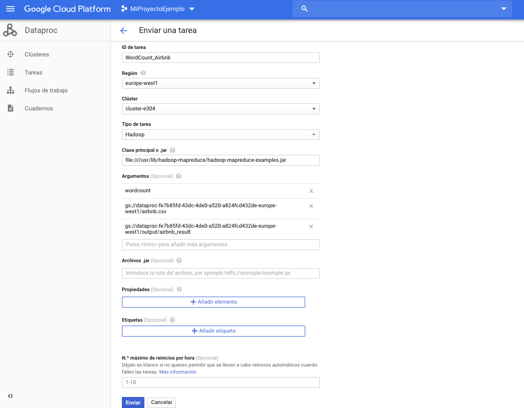Open help for Clase principal o .jar
The height and width of the screenshot is (408, 524).
pos(172,150)
